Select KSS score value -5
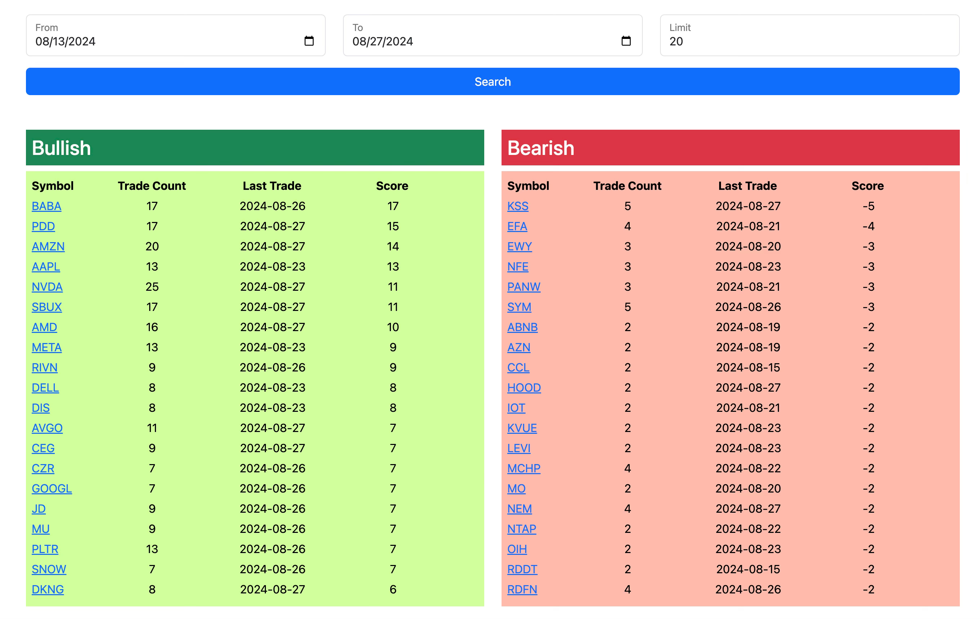Image resolution: width=980 pixels, height=619 pixels. [868, 206]
